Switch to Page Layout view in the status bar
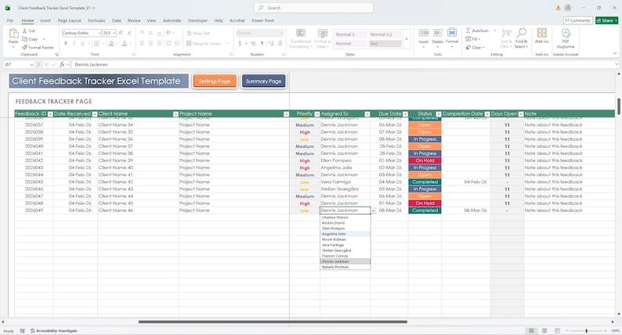 coord(544,330)
